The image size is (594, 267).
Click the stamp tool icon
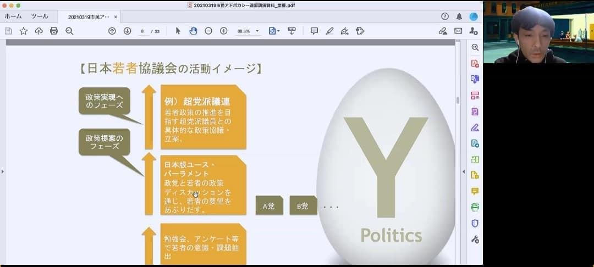tap(360, 31)
